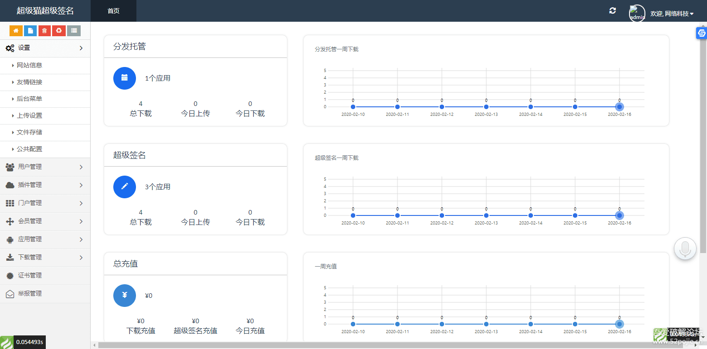Click the red trash icon button
Image resolution: width=707 pixels, height=349 pixels.
[x=44, y=31]
